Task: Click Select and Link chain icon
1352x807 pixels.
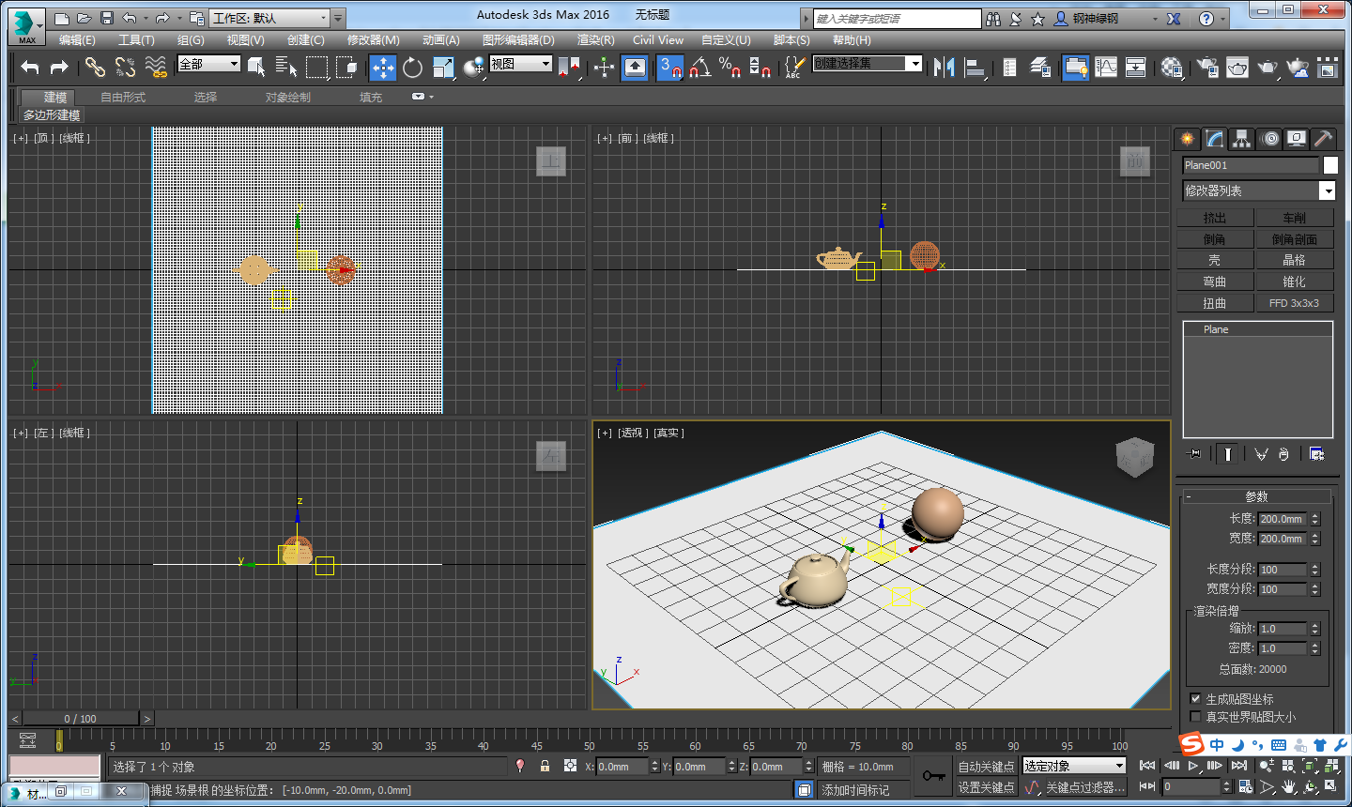Action: coord(95,67)
